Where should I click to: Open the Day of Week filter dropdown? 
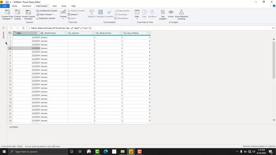149,33
